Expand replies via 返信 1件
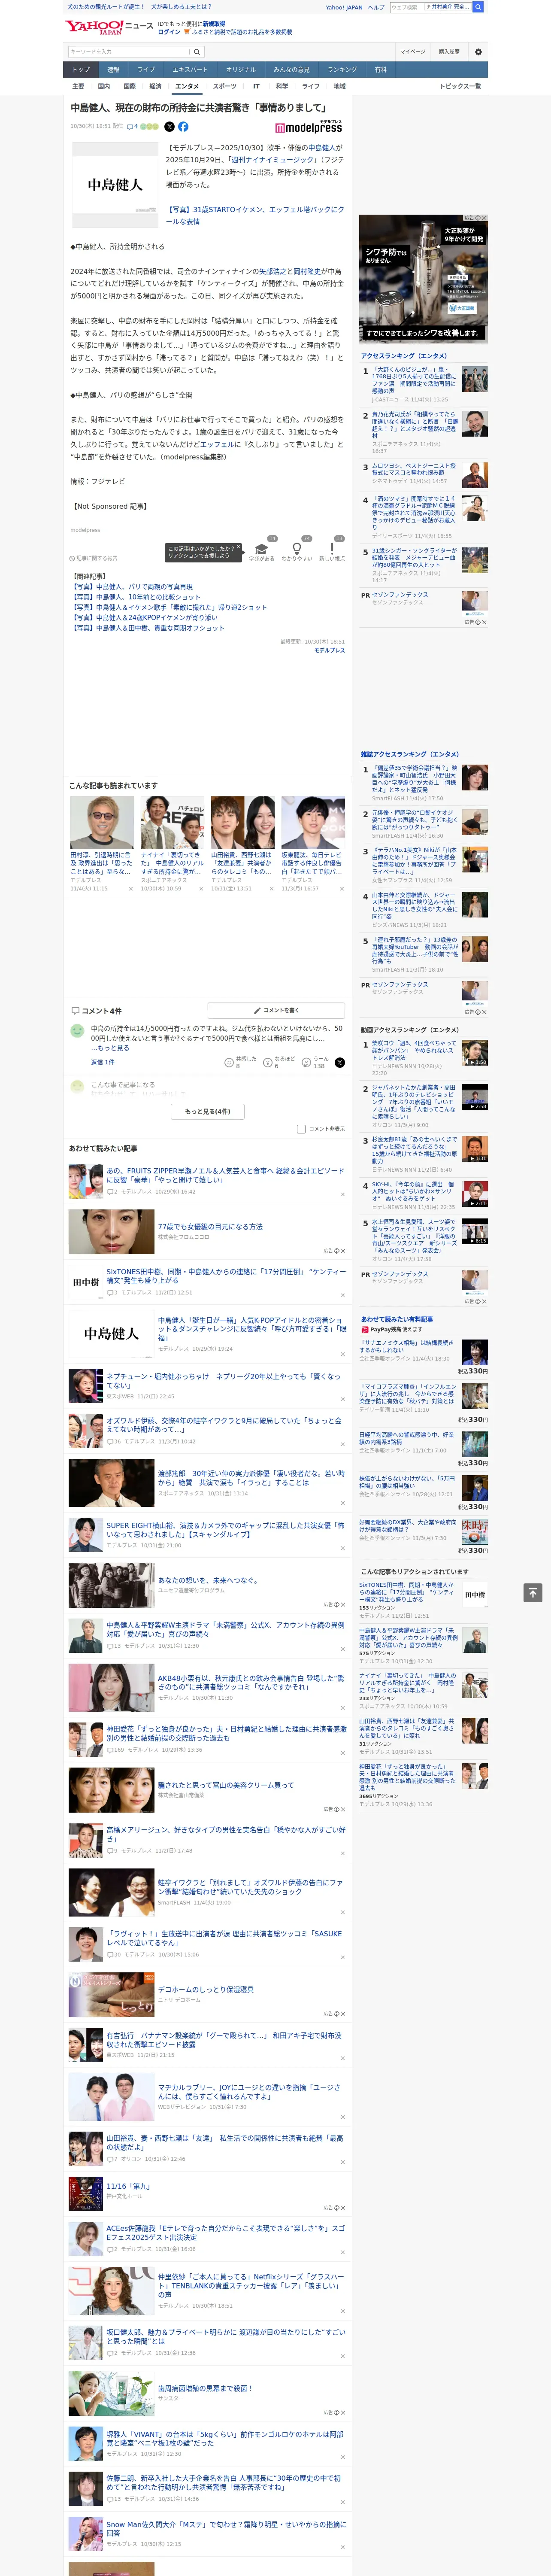This screenshot has height=2576, width=551. (103, 1062)
